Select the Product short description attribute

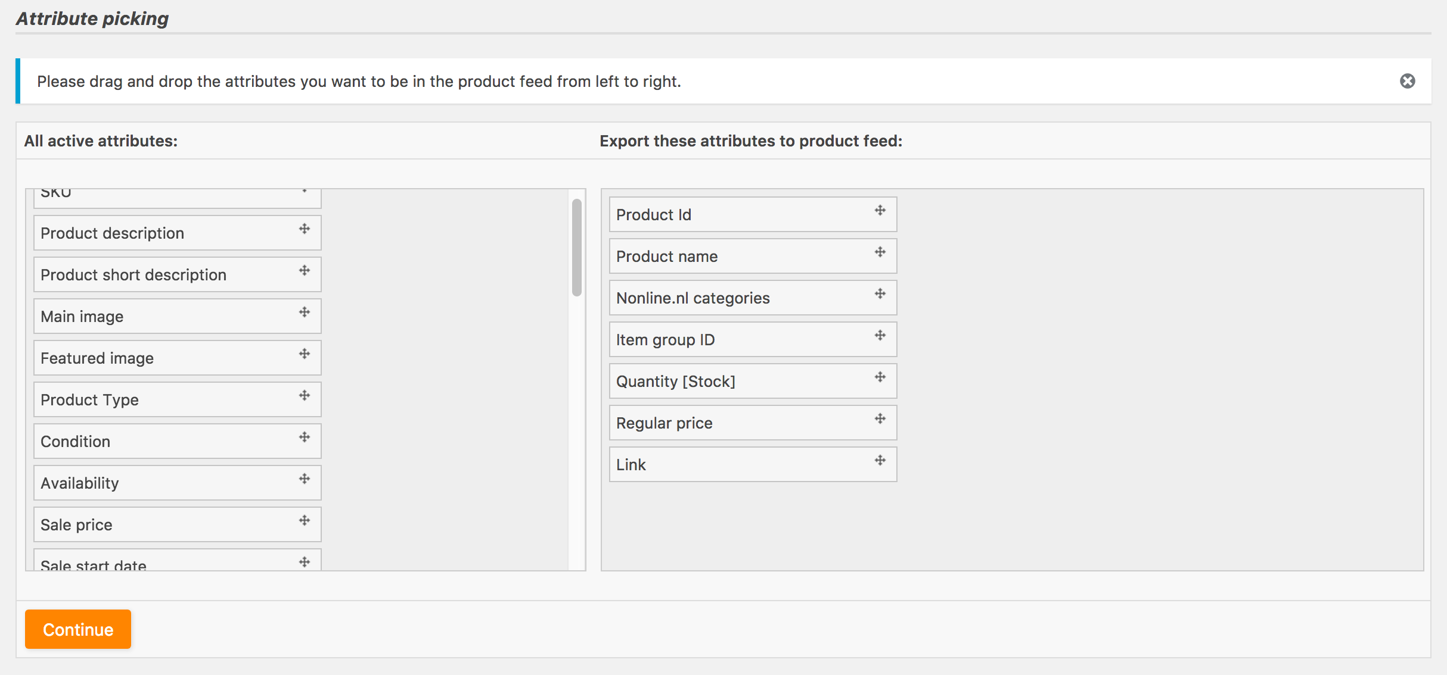[175, 274]
